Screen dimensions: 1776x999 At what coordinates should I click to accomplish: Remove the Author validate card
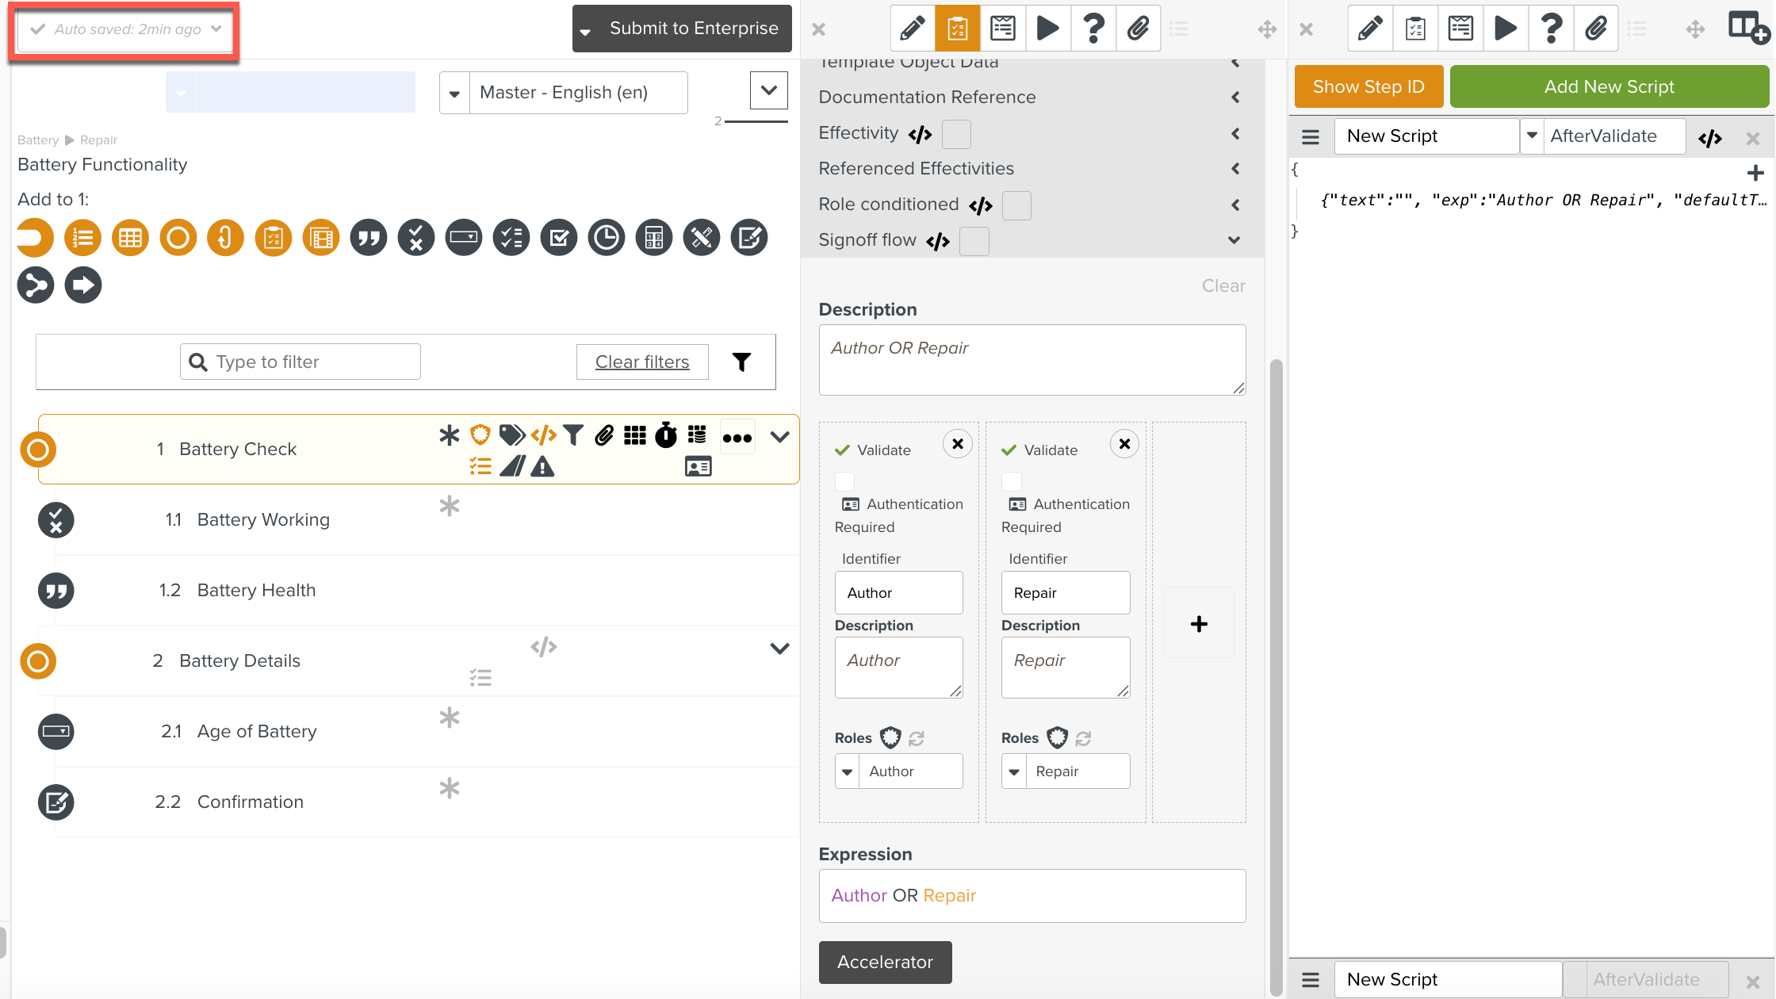tap(958, 444)
